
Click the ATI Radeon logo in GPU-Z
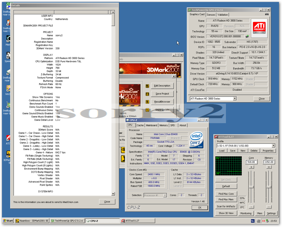point(259,28)
